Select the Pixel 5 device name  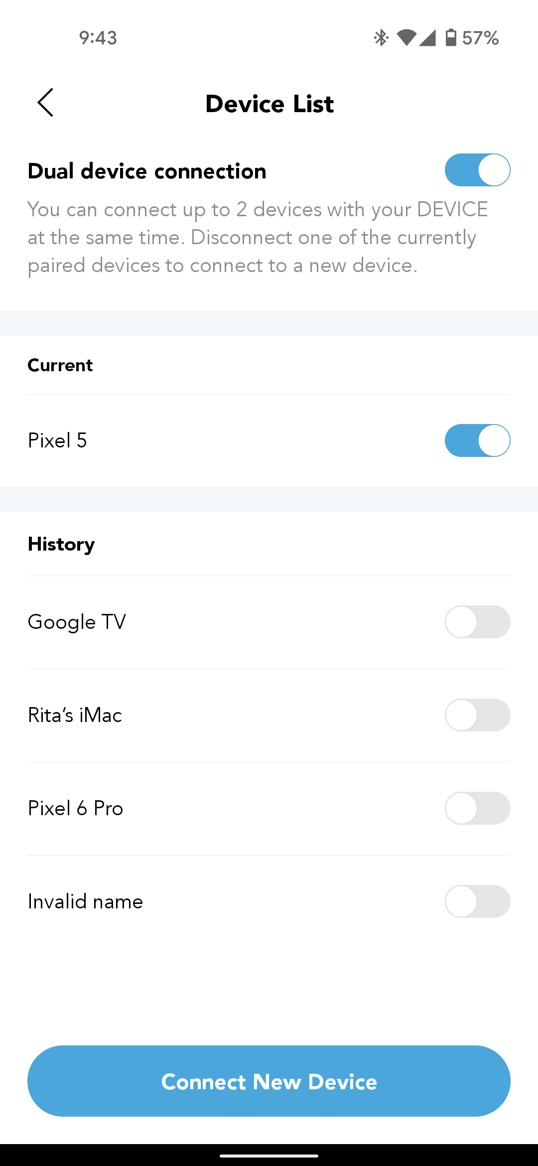[57, 440]
